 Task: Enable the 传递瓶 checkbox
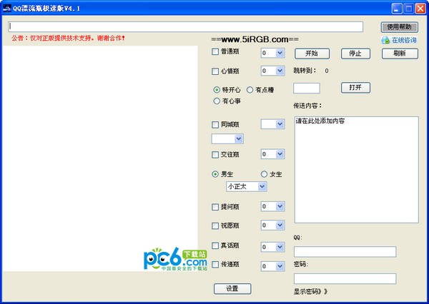[215, 265]
